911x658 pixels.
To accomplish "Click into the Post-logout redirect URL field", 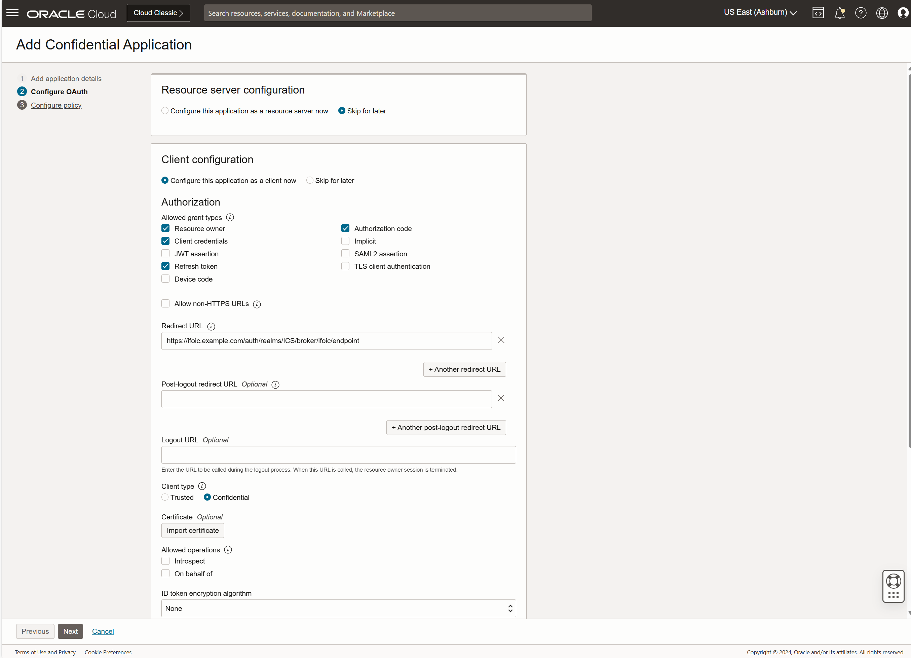I will (x=326, y=399).
